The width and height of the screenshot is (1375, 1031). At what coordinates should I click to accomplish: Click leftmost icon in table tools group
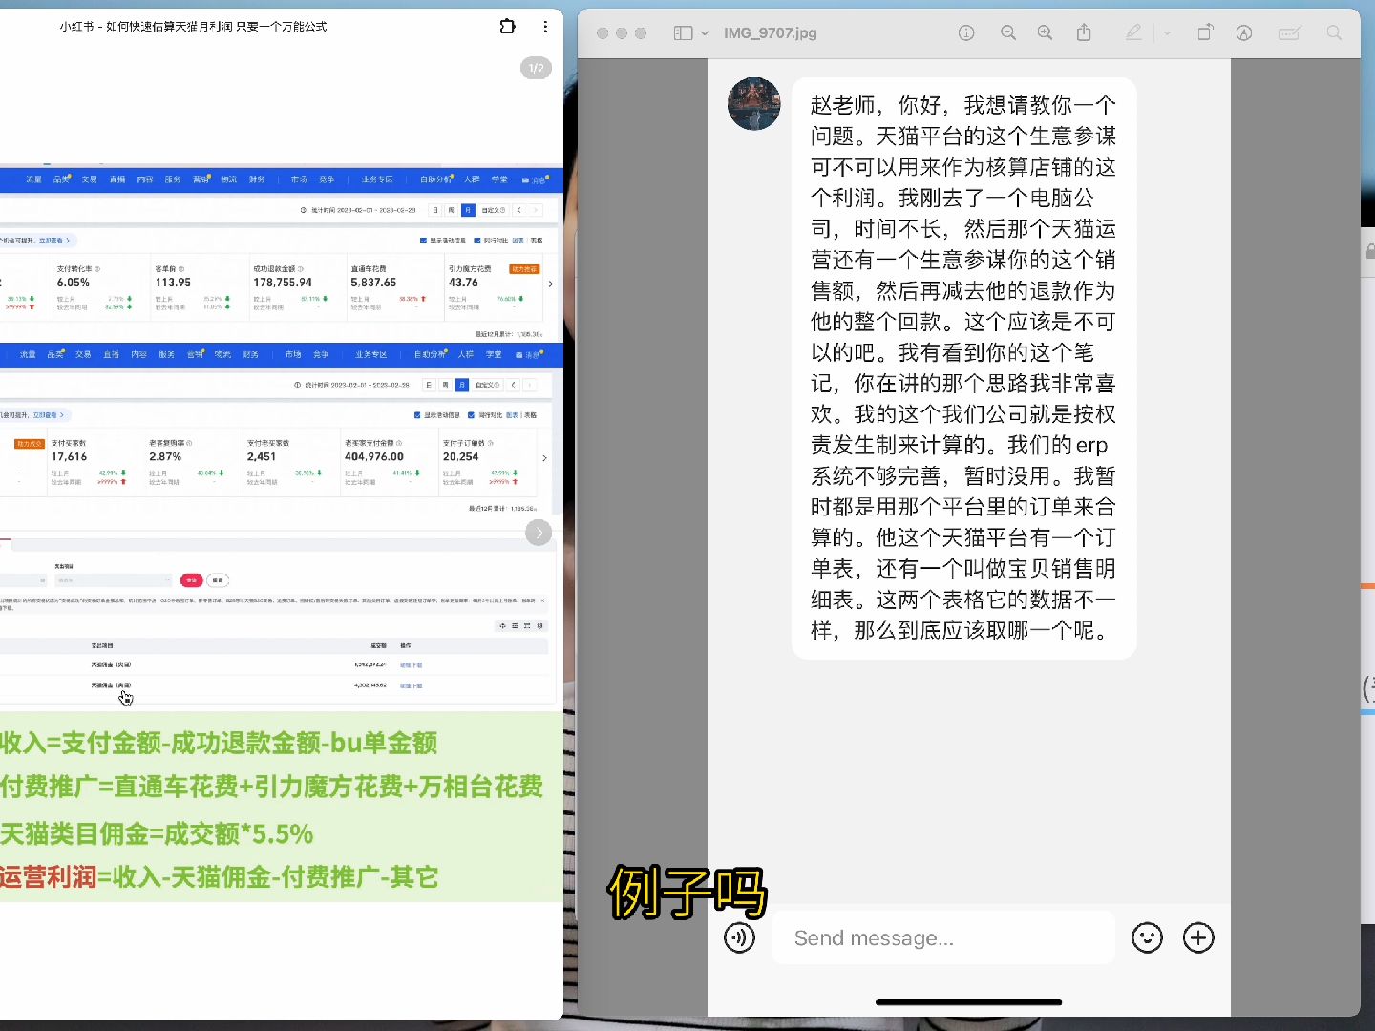(502, 626)
